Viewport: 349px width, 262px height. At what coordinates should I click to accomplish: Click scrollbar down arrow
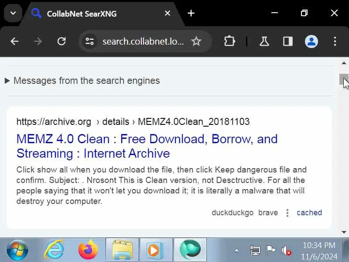(344, 232)
